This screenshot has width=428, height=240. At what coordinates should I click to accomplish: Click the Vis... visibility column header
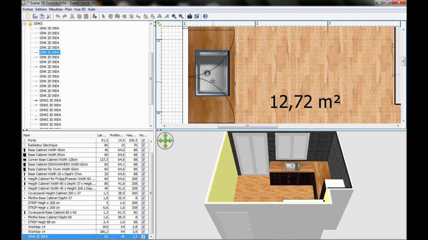pyautogui.click(x=143, y=135)
